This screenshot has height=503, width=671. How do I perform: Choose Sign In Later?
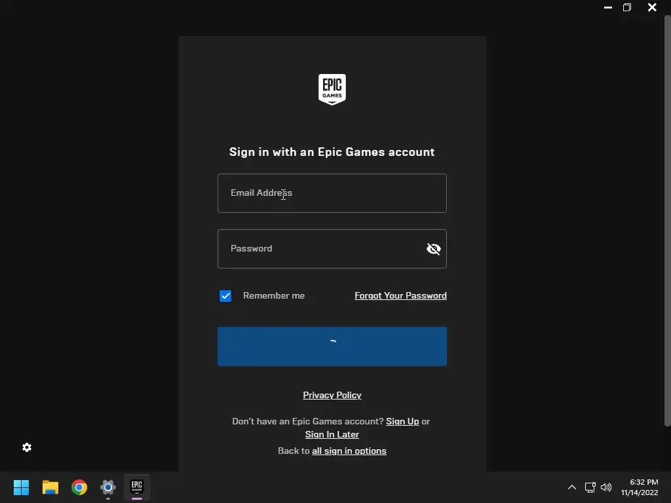coord(332,434)
